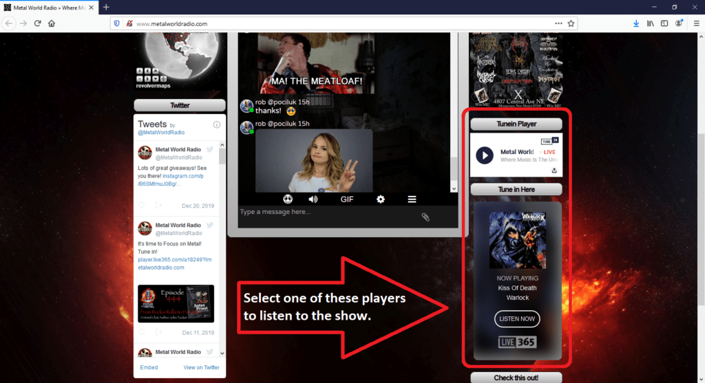
Task: Like the Dec 11, 2019 tweet
Action: (142, 332)
